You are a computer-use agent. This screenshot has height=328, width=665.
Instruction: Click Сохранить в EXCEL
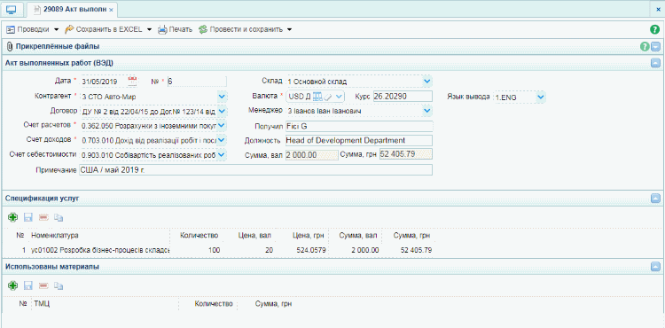104,29
